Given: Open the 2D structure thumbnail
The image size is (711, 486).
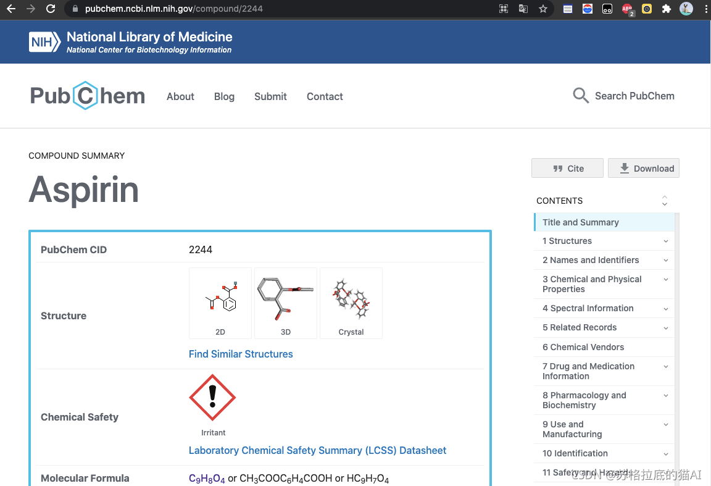Looking at the screenshot, I should (x=220, y=303).
